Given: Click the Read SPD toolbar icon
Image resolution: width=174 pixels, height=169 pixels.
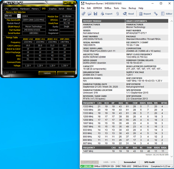Looking at the screenshot, I should click(x=125, y=14).
